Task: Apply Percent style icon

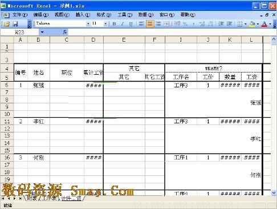Action: (x=185, y=24)
